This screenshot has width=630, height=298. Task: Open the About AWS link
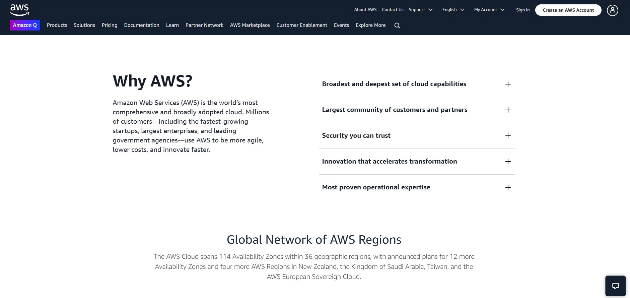365,10
